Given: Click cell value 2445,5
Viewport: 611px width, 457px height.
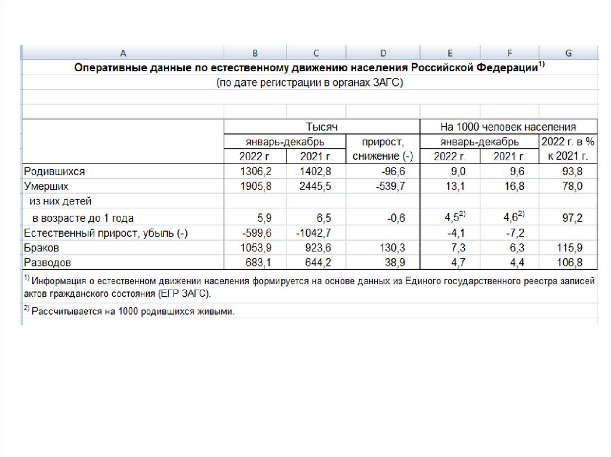Looking at the screenshot, I should coord(315,186).
